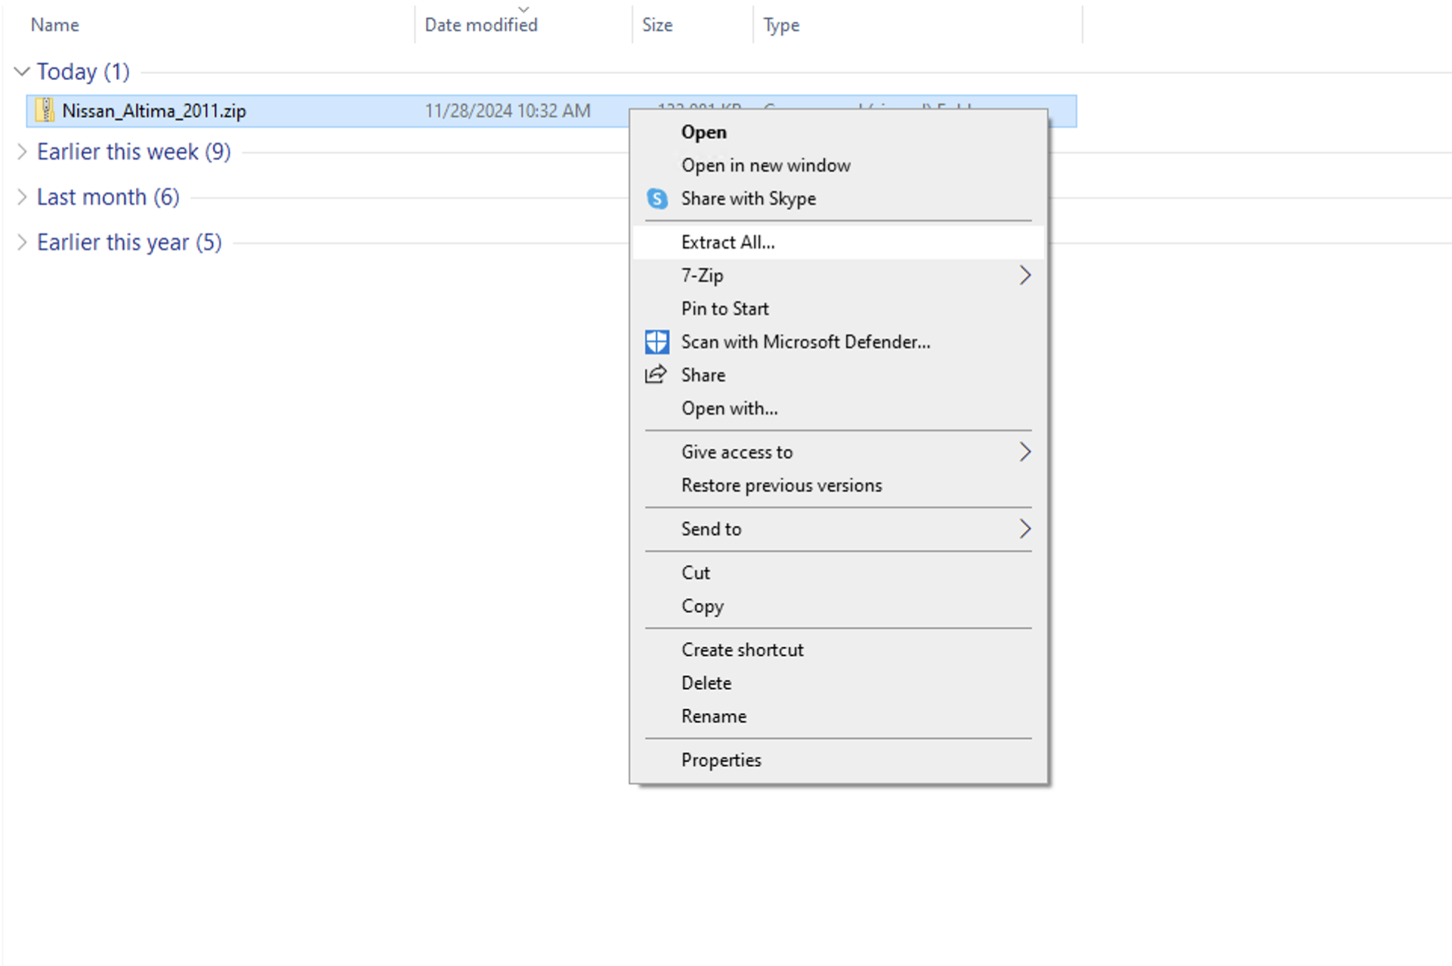
Task: Expand the Earlier this year group
Action: tap(22, 243)
